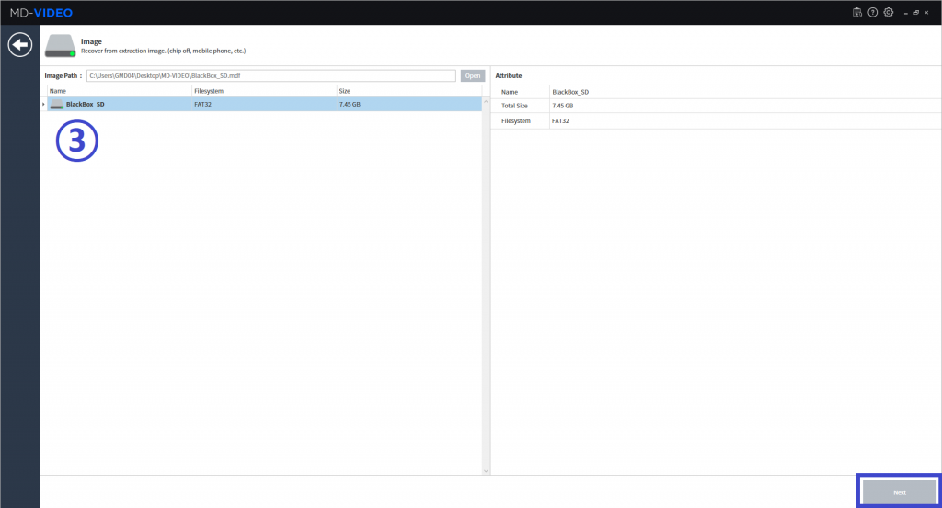Restore down the MD-VIDEO window
Image resolution: width=942 pixels, height=508 pixels.
(916, 13)
